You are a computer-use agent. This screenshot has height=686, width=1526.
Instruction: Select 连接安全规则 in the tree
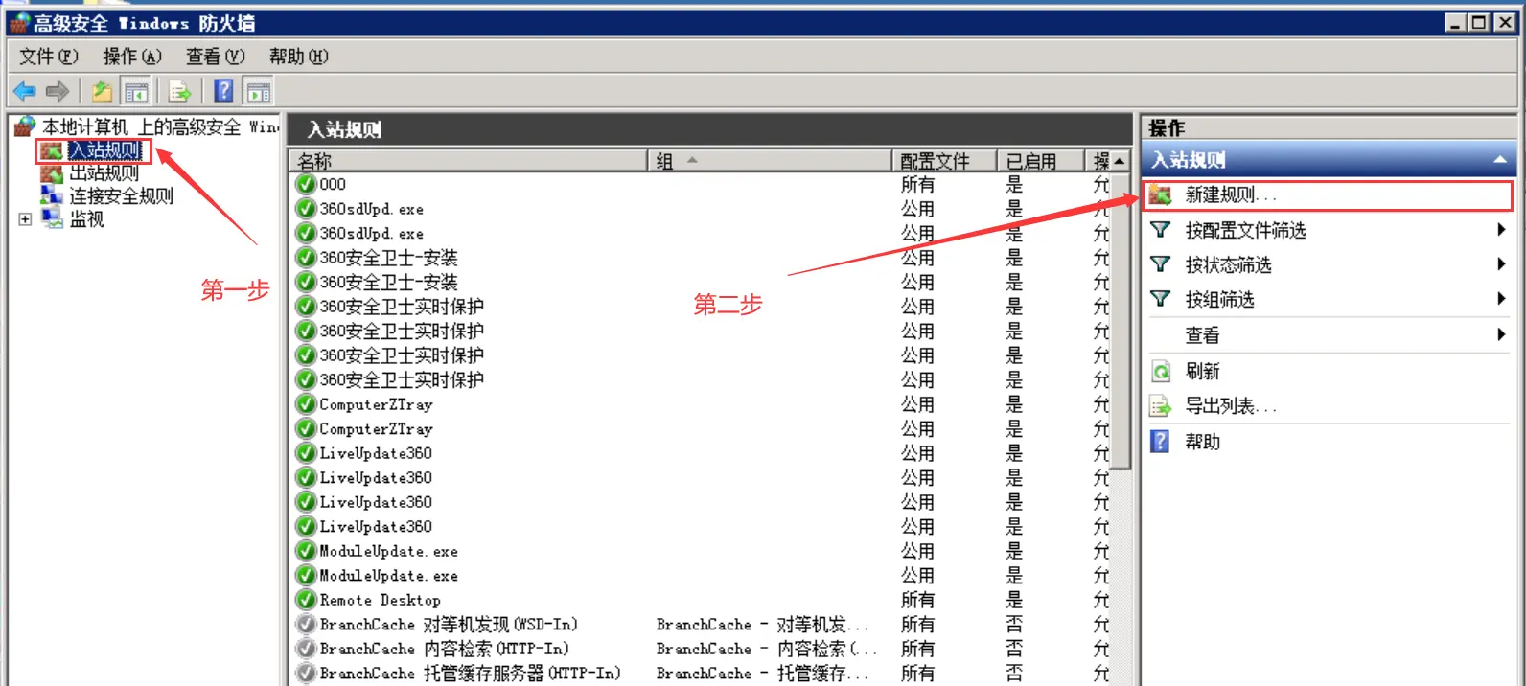point(121,196)
